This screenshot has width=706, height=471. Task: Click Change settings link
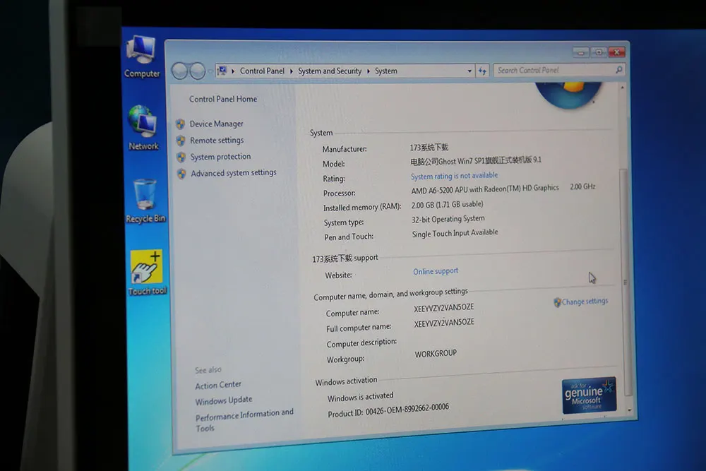585,302
